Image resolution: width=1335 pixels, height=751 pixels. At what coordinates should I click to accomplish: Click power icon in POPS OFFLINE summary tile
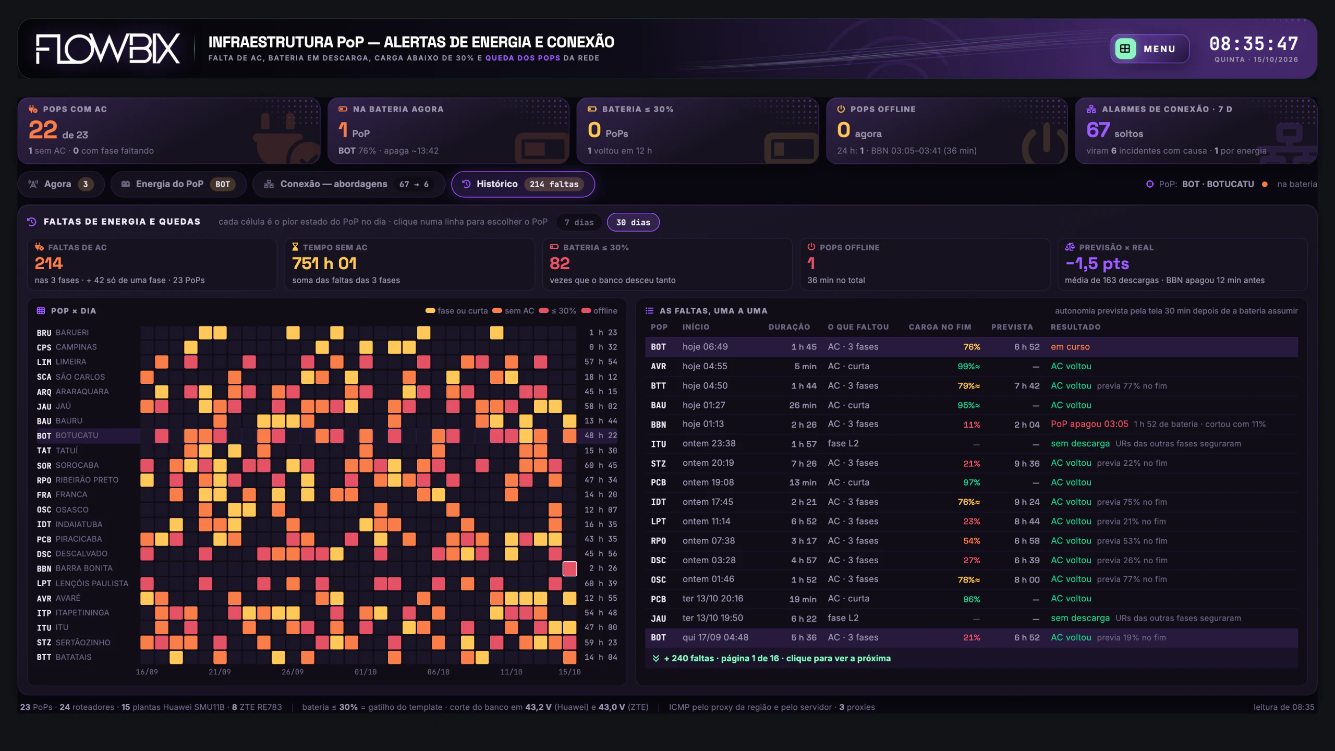point(811,247)
